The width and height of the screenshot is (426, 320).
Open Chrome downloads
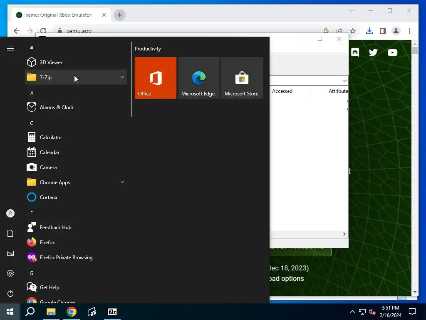pos(369,31)
